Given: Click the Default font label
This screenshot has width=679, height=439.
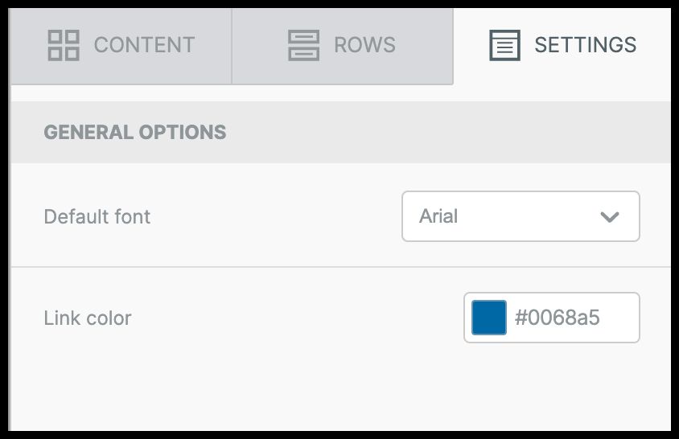Looking at the screenshot, I should point(97,216).
